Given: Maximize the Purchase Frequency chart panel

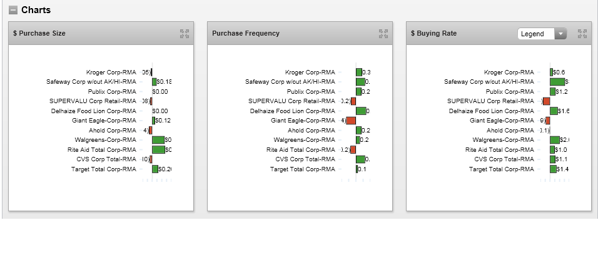Looking at the screenshot, I should (383, 34).
